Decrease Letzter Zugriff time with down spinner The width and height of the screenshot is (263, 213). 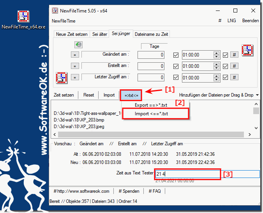click(x=216, y=79)
